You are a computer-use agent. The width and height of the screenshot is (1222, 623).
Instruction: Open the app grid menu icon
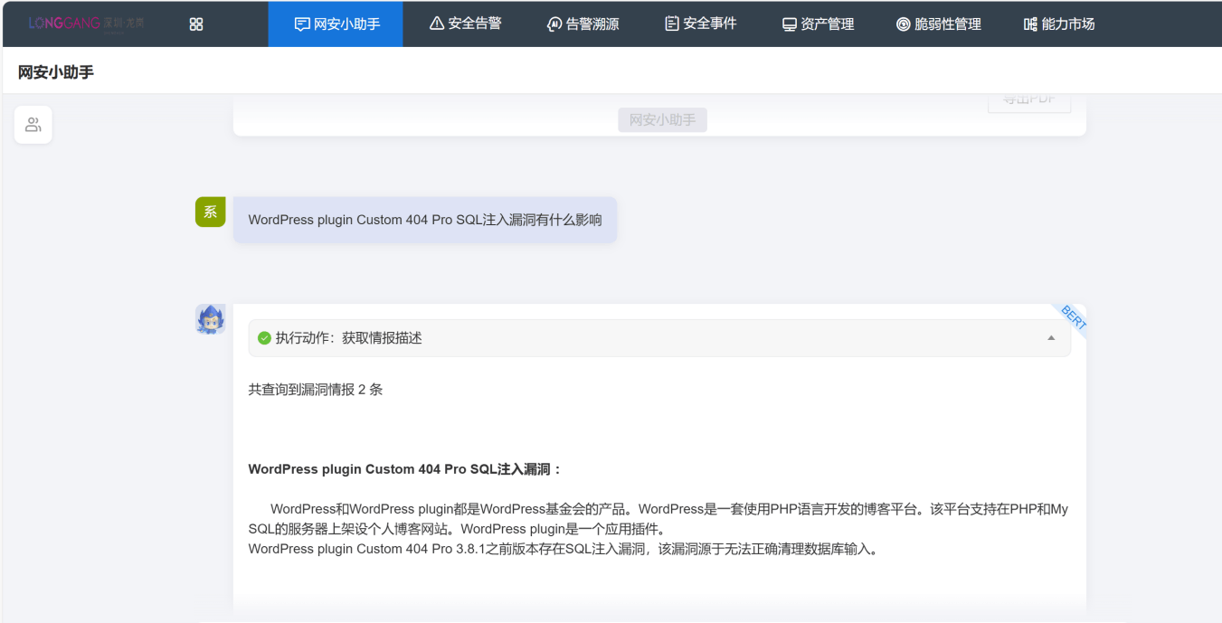(196, 24)
